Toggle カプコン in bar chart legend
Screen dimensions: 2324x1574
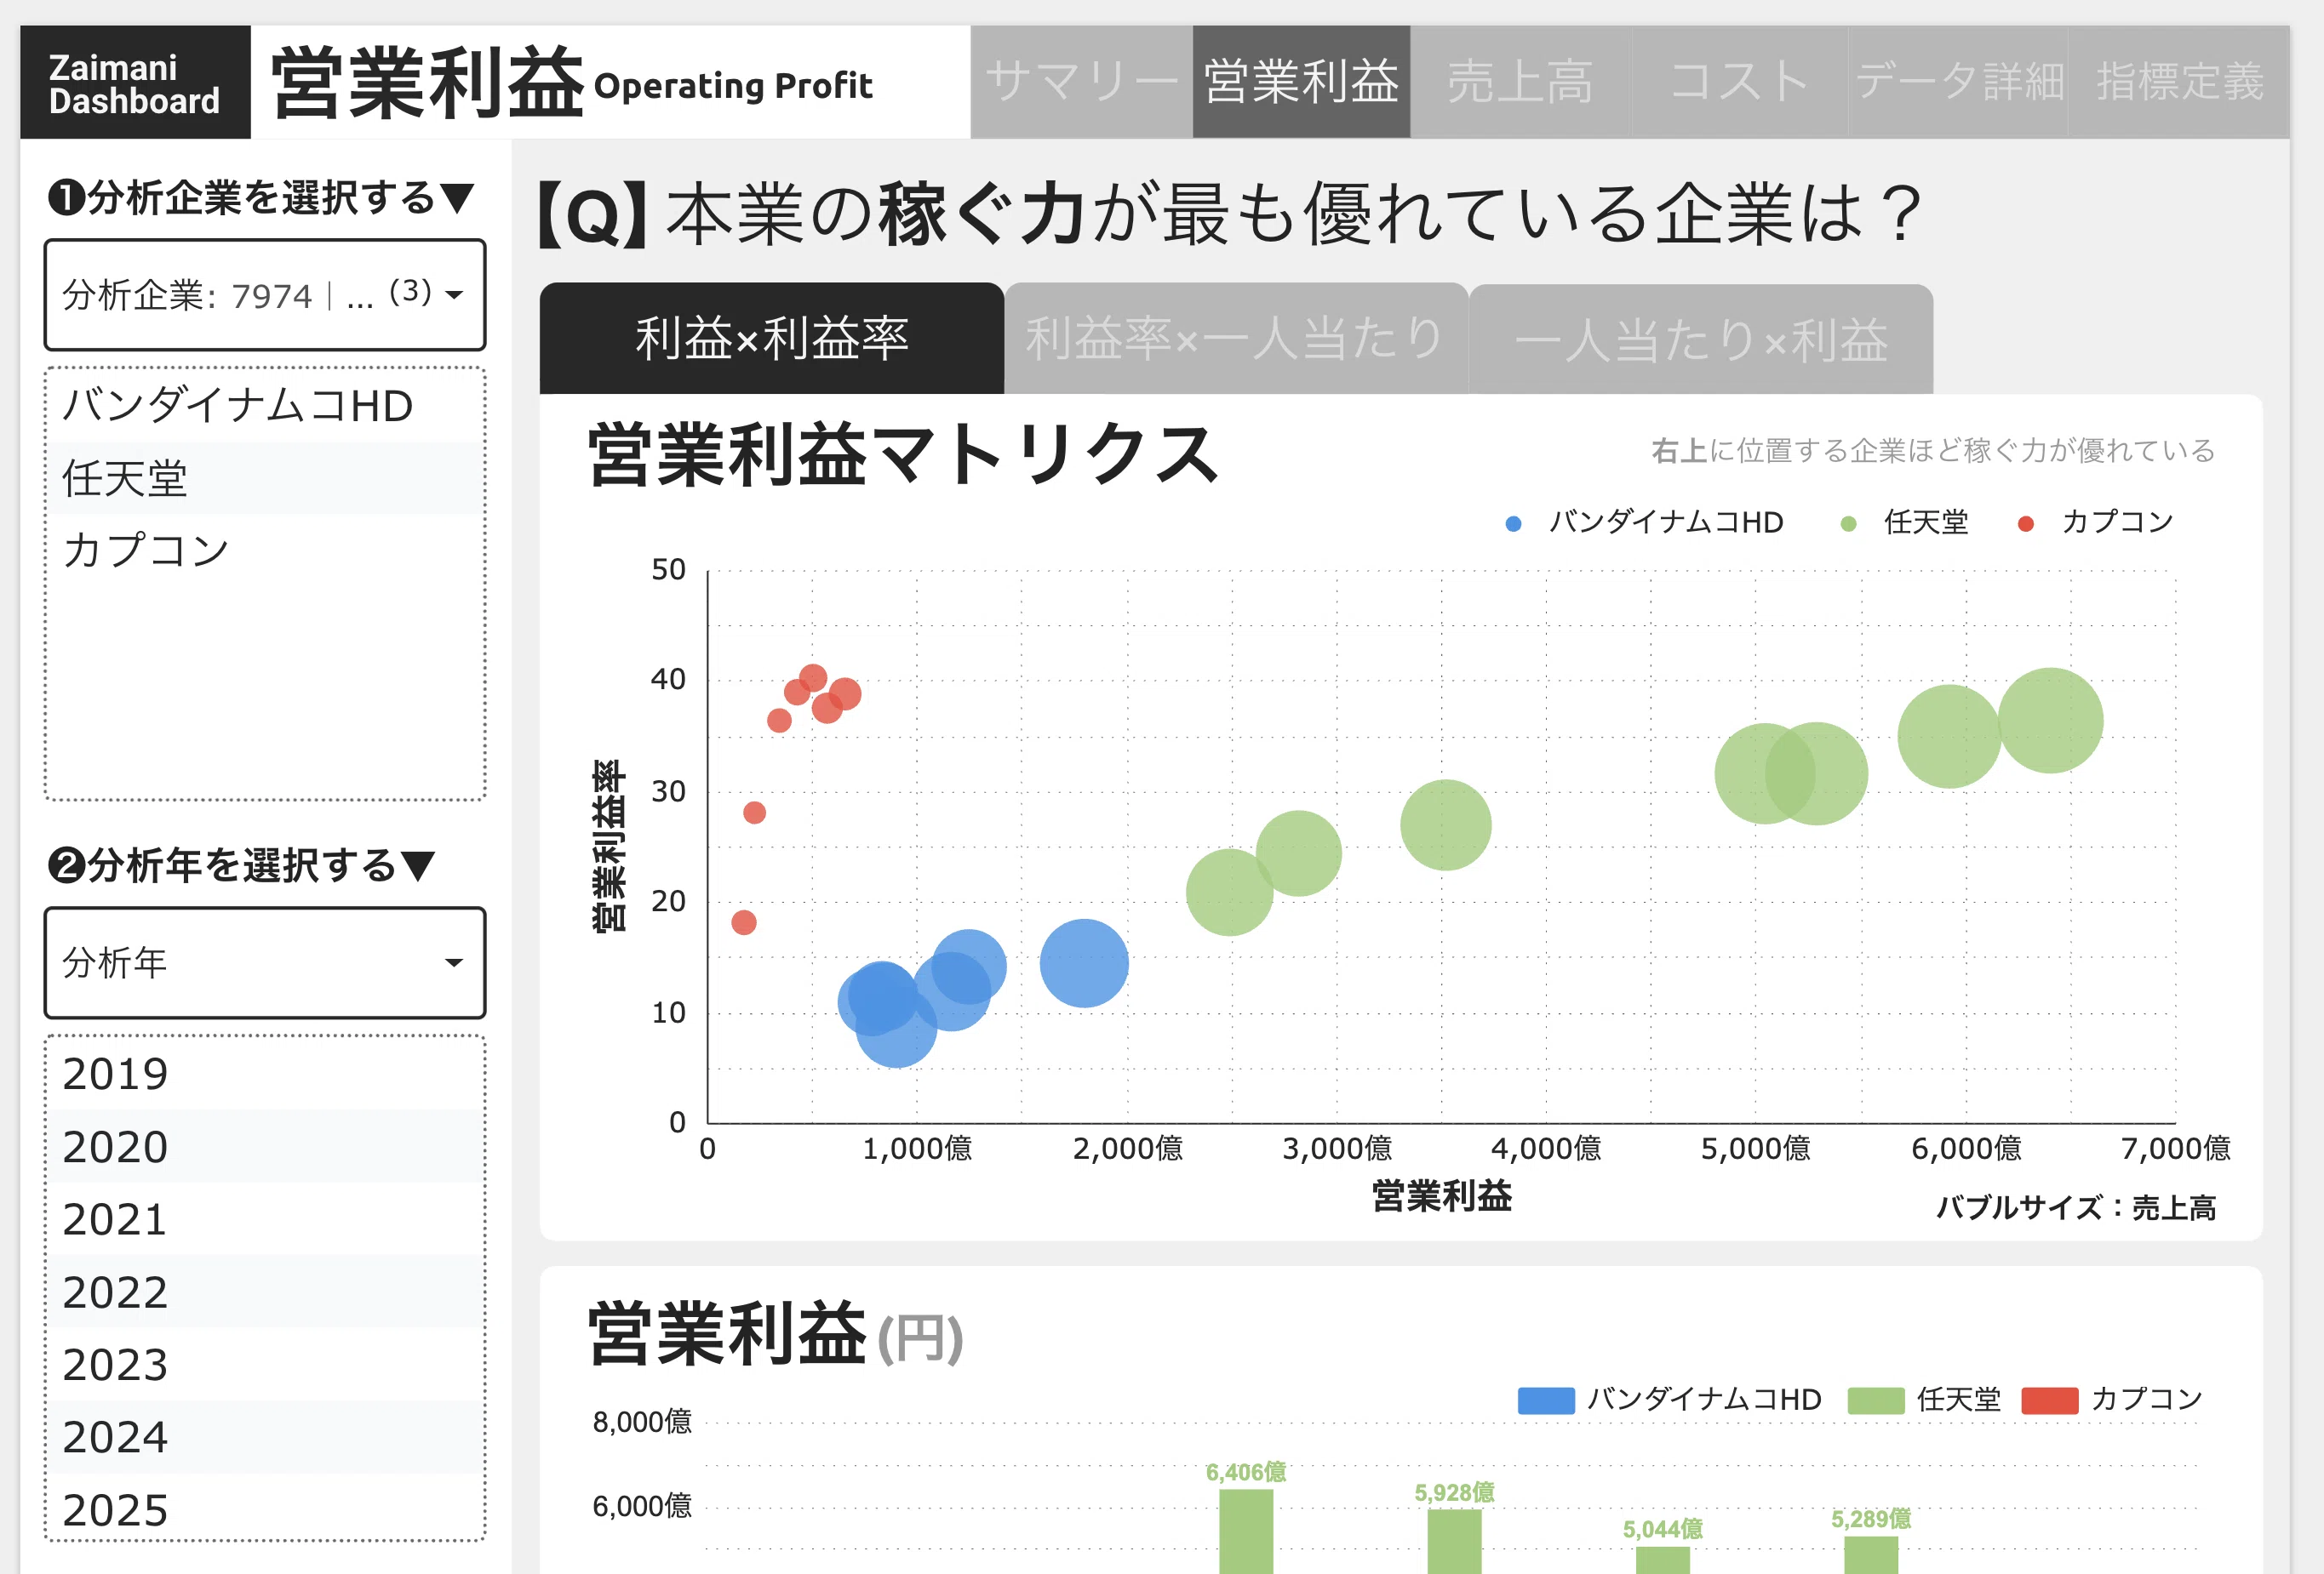(x=2112, y=1399)
